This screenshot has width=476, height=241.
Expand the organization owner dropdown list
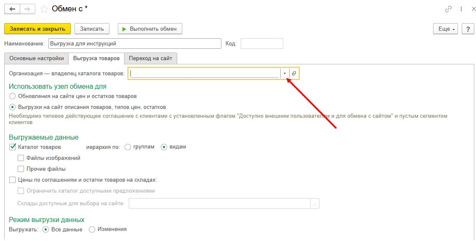point(285,73)
